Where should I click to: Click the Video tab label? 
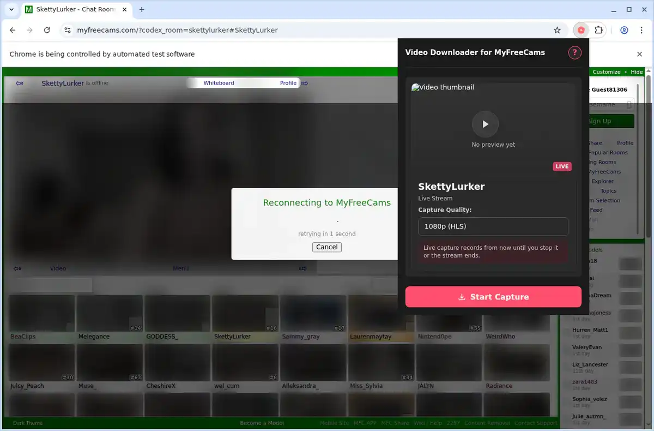(58, 268)
